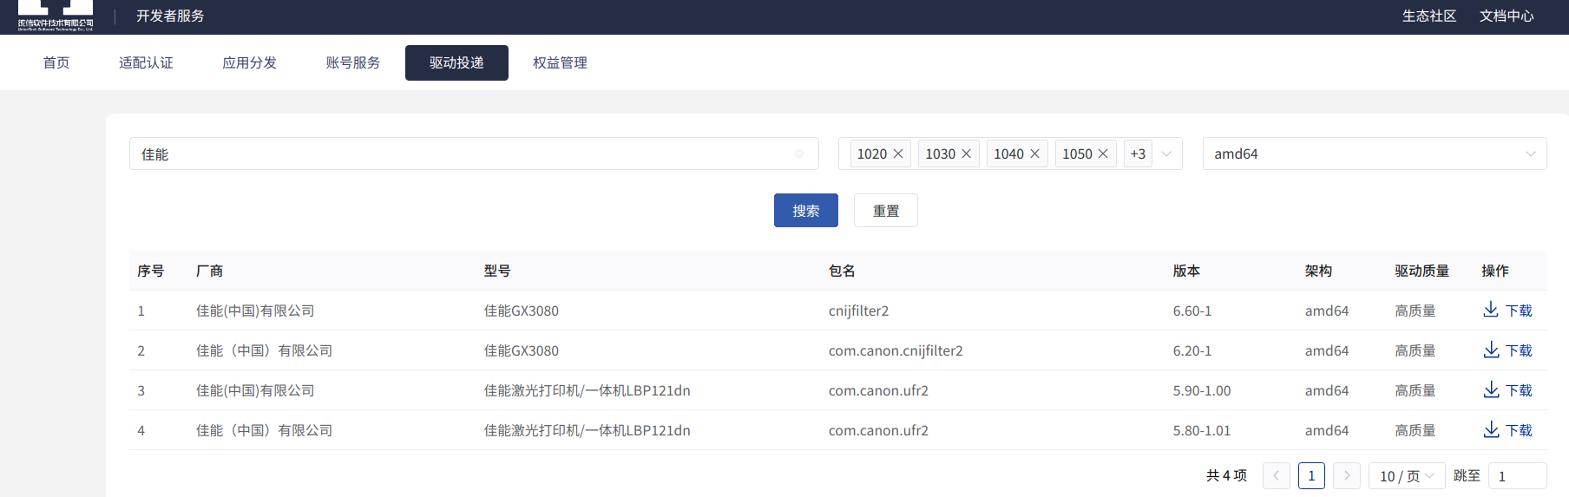1569x497 pixels.
Task: Click the 搜索 button
Action: click(x=806, y=211)
